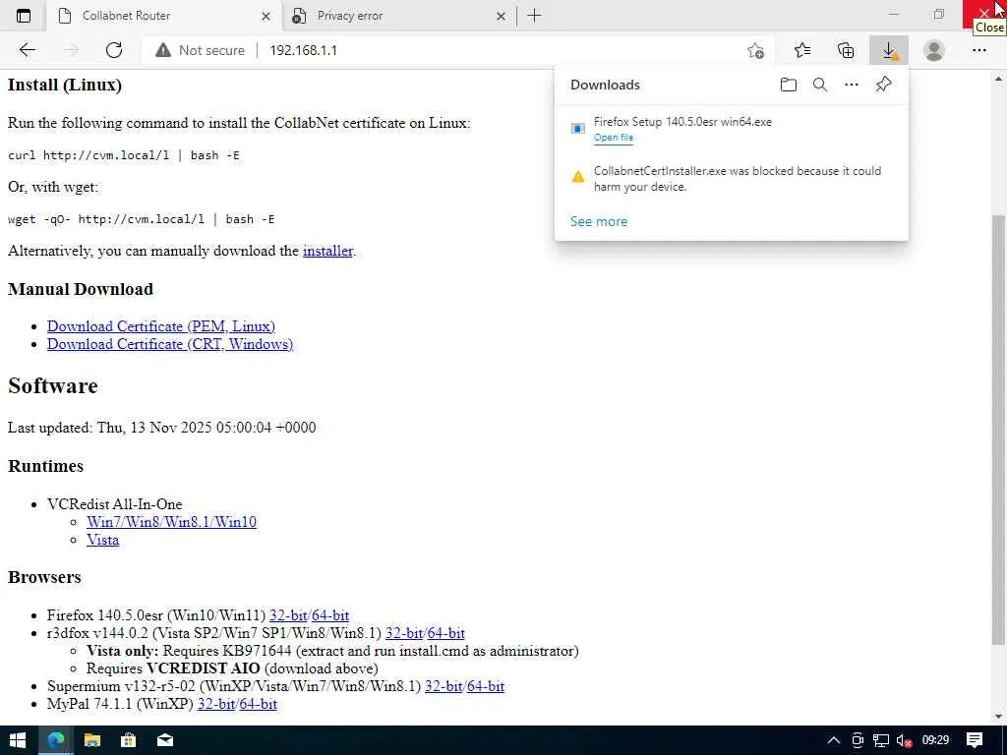This screenshot has height=755, width=1007.
Task: Open Microsoft Store from taskbar
Action: click(x=129, y=740)
